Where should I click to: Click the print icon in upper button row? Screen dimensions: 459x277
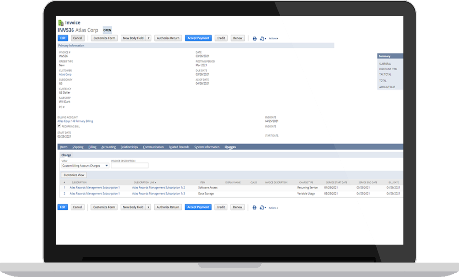255,39
